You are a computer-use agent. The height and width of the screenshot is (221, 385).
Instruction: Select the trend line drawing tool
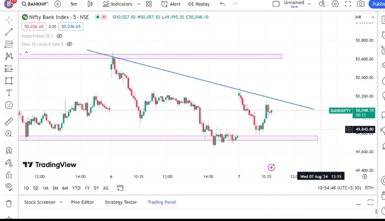9,32
